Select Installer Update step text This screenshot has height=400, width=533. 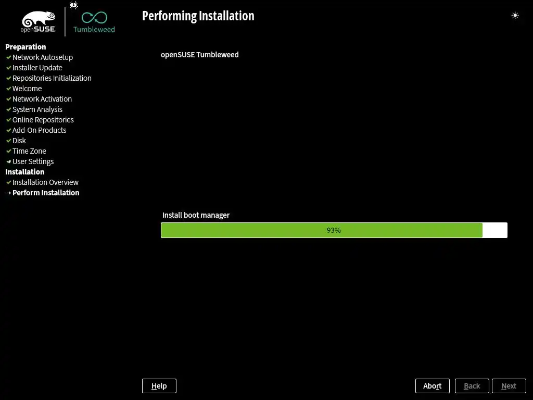37,68
